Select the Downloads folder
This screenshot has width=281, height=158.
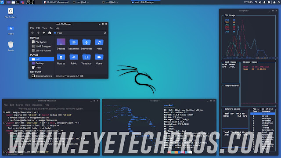pyautogui.click(x=86, y=44)
